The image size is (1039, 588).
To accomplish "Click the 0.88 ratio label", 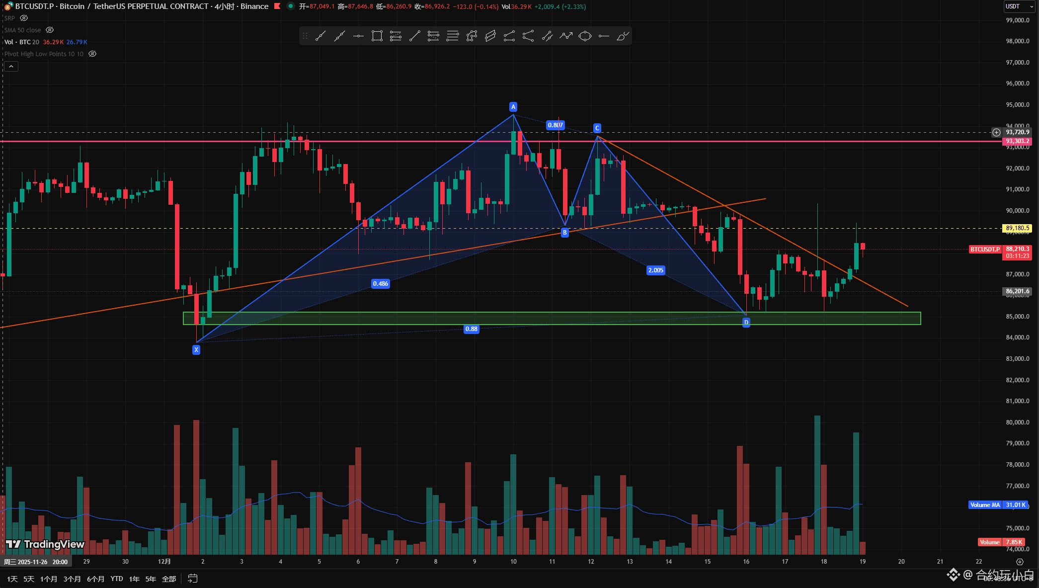I will point(471,329).
